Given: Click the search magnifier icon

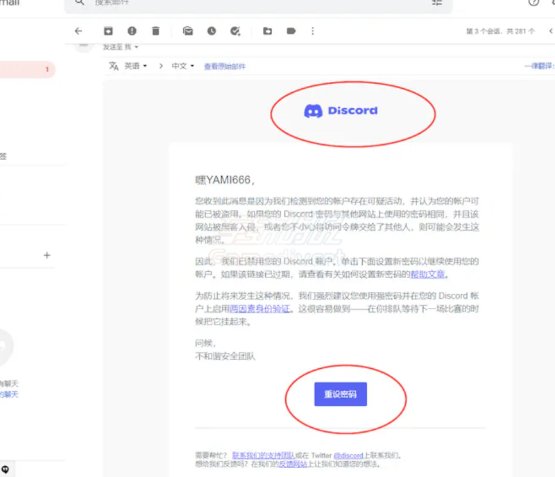Looking at the screenshot, I should pyautogui.click(x=80, y=2).
